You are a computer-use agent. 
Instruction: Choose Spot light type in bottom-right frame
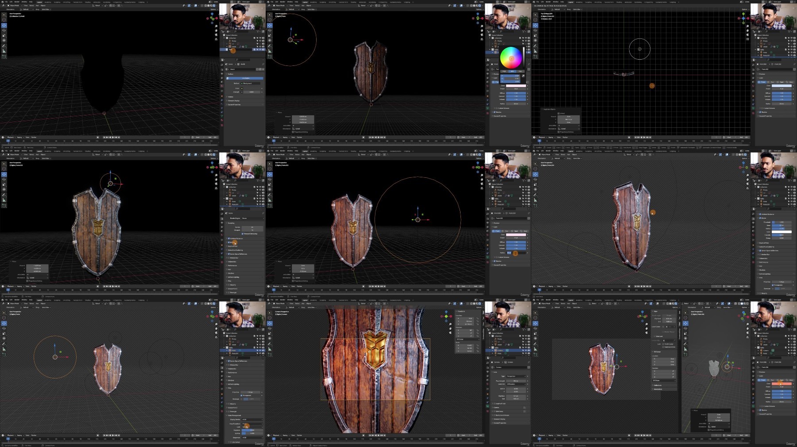pyautogui.click(x=780, y=380)
